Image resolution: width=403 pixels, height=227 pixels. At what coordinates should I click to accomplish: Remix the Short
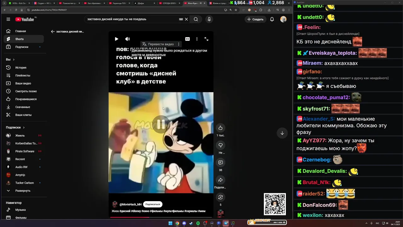(220, 197)
